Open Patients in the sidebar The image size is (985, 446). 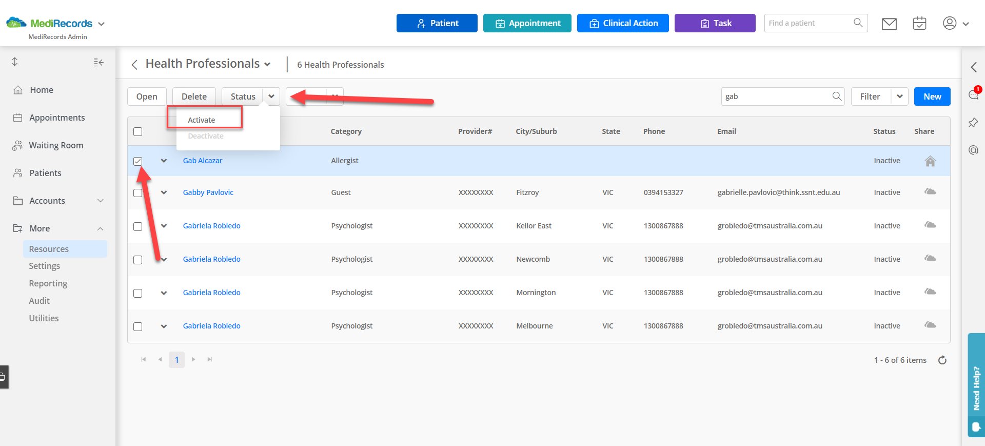pyautogui.click(x=45, y=173)
